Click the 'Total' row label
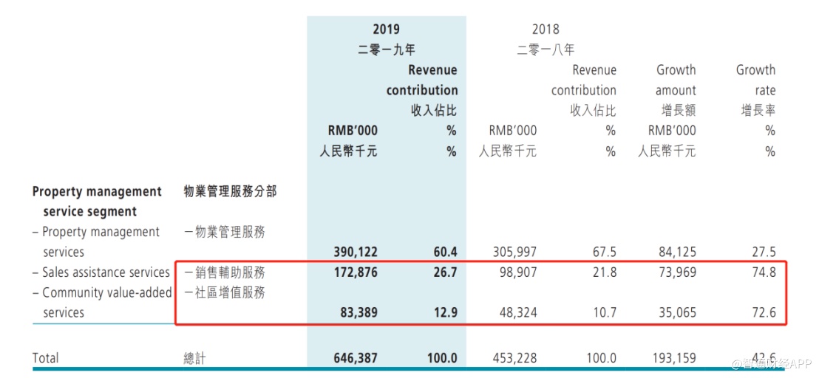819x378 pixels. (45, 358)
